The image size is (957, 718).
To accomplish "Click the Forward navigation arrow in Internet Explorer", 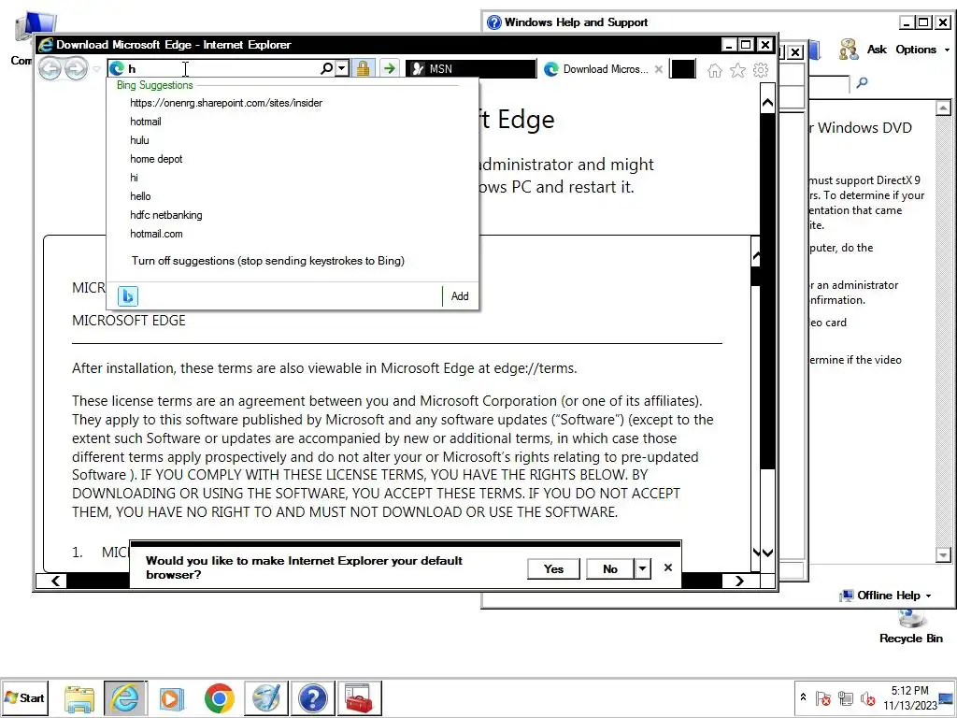I will pos(76,68).
